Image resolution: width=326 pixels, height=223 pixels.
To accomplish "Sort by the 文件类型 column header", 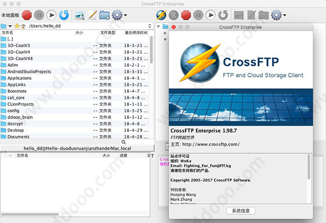I will pyautogui.click(x=108, y=33).
